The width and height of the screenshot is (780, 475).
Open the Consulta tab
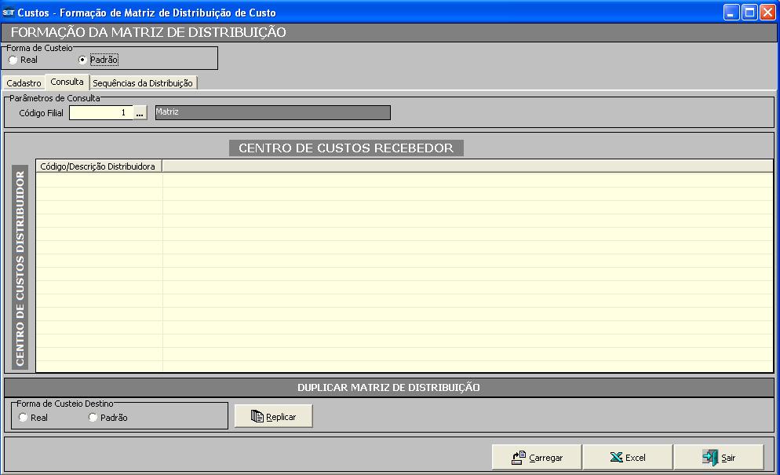tap(67, 82)
